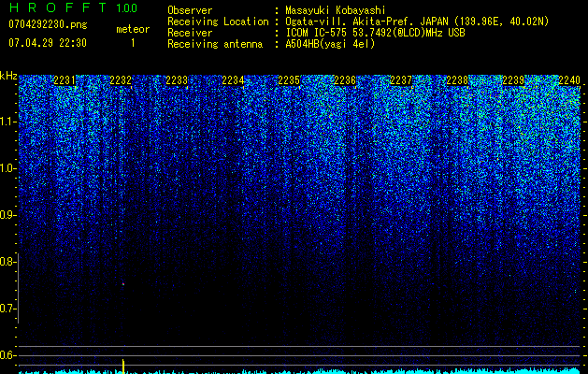Click the 2237 time marker
This screenshot has height=374, width=588.
401,80
